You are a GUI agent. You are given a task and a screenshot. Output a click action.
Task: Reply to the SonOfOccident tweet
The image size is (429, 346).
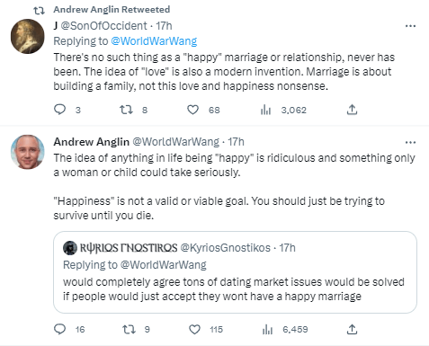(59, 110)
